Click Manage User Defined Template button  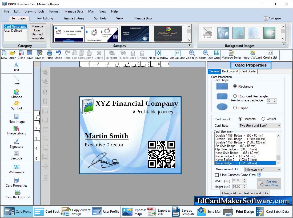[37, 32]
